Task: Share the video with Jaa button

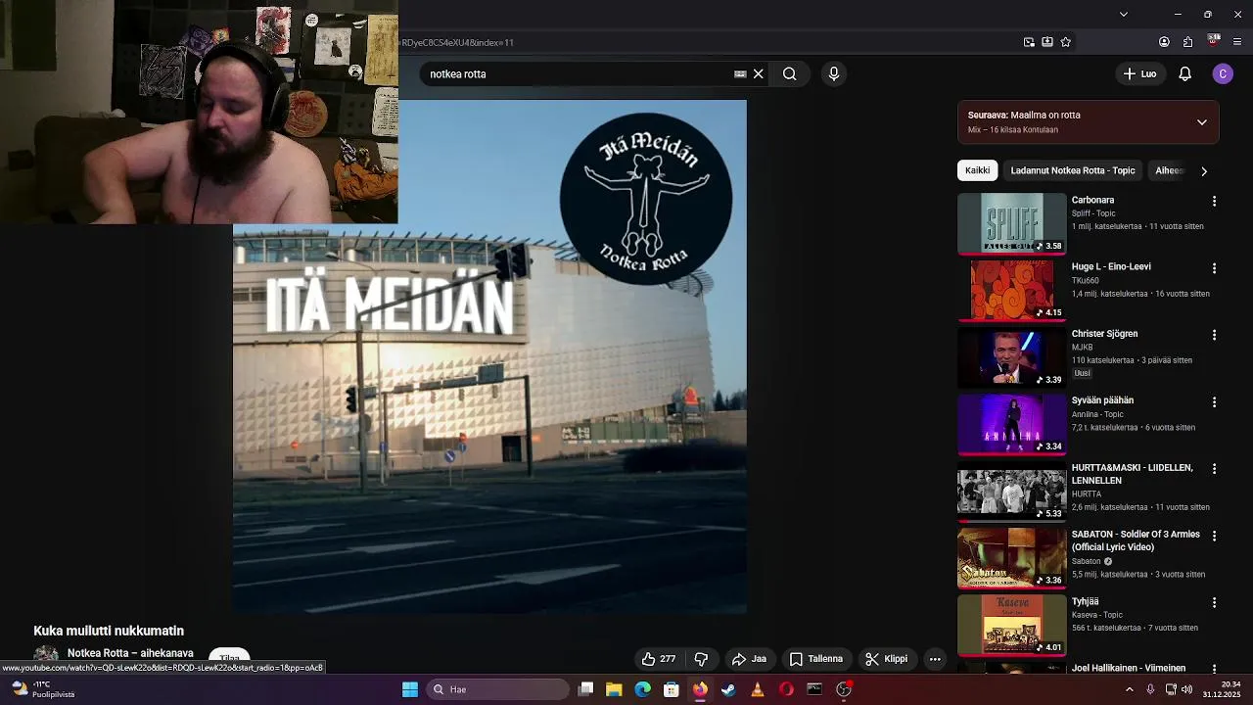Action: (x=749, y=659)
